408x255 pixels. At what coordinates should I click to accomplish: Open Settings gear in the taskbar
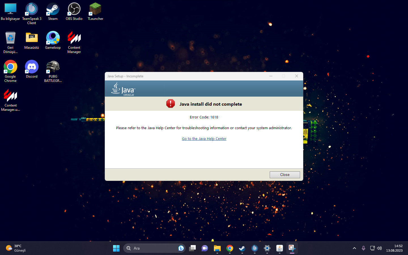point(267,248)
